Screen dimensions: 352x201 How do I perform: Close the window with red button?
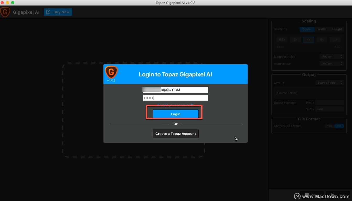2,3
